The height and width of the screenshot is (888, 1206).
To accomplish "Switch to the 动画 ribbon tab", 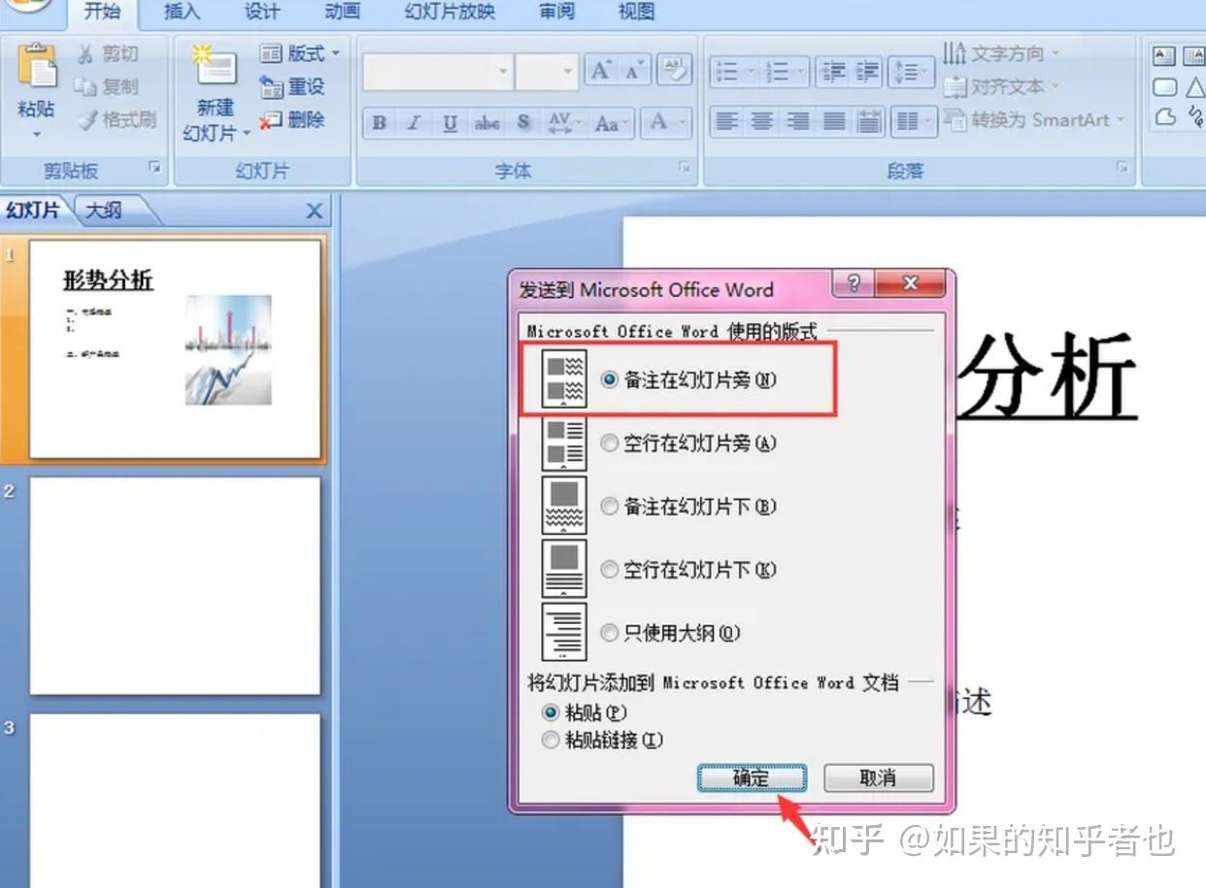I will 342,12.
